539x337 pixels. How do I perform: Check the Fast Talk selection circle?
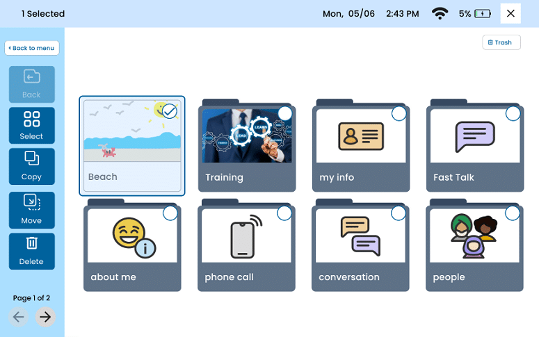[x=513, y=113]
